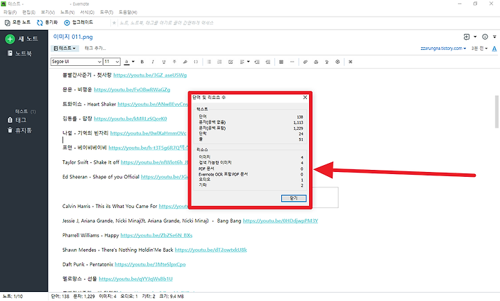Click the shortcuts drag-and-drop bar

pyautogui.click(x=166, y=23)
